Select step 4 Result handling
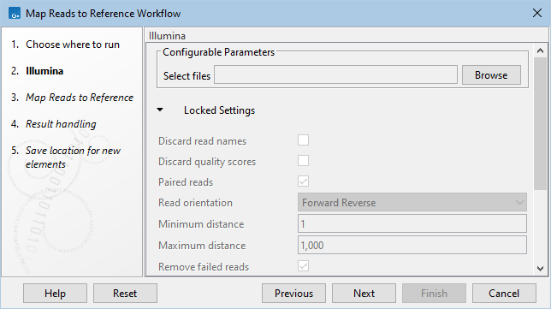 (x=61, y=124)
